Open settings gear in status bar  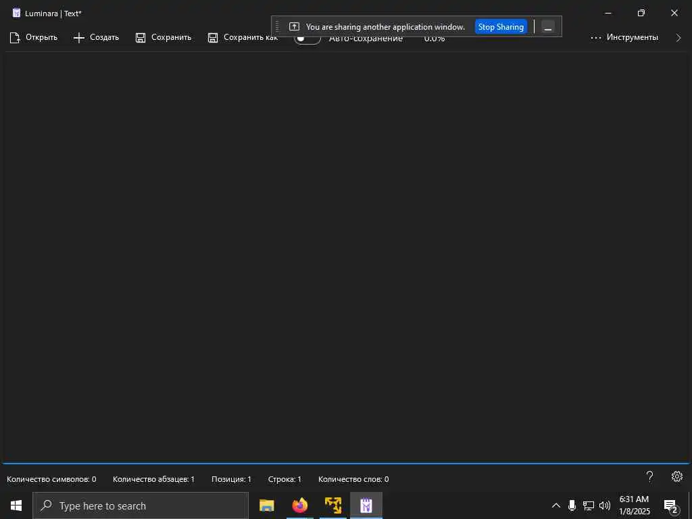(x=677, y=476)
